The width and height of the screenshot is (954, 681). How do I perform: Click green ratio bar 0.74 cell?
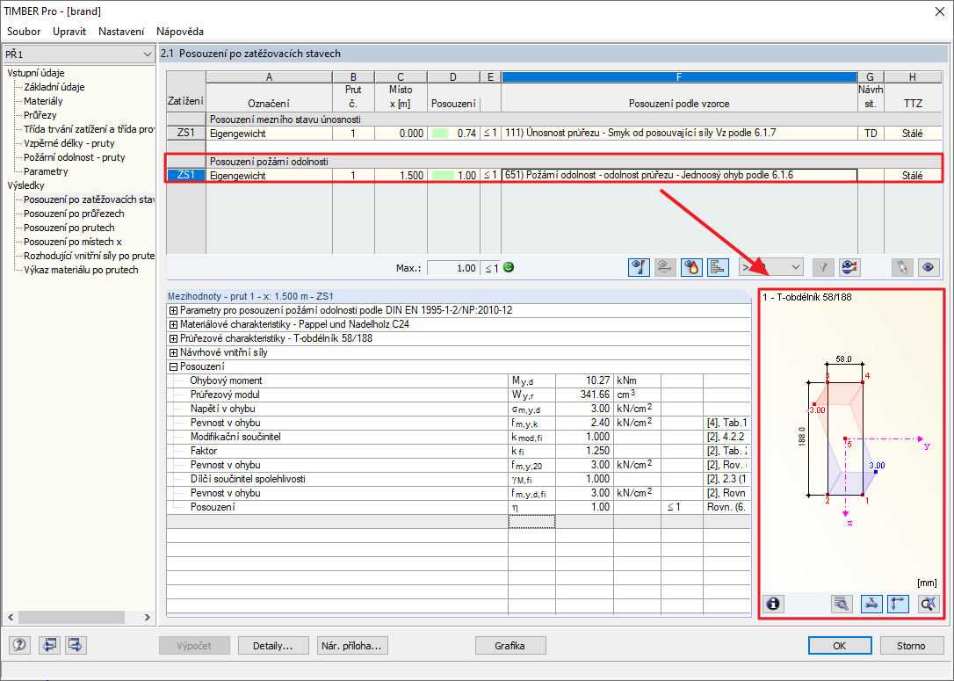pos(454,134)
